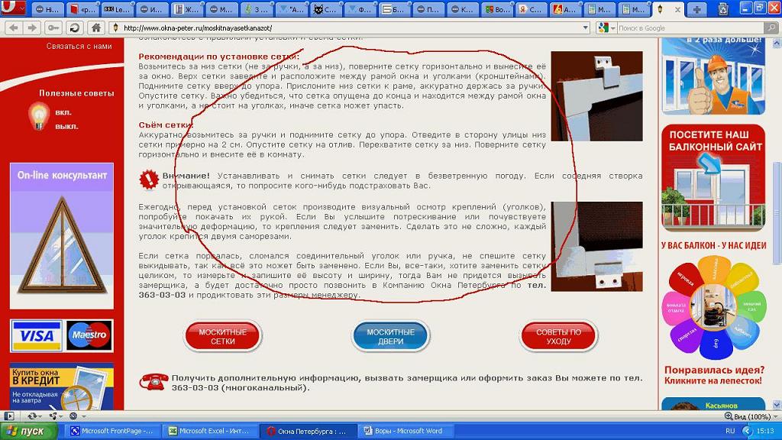Click the Maestro card logo
The height and width of the screenshot is (440, 782).
pos(89,335)
